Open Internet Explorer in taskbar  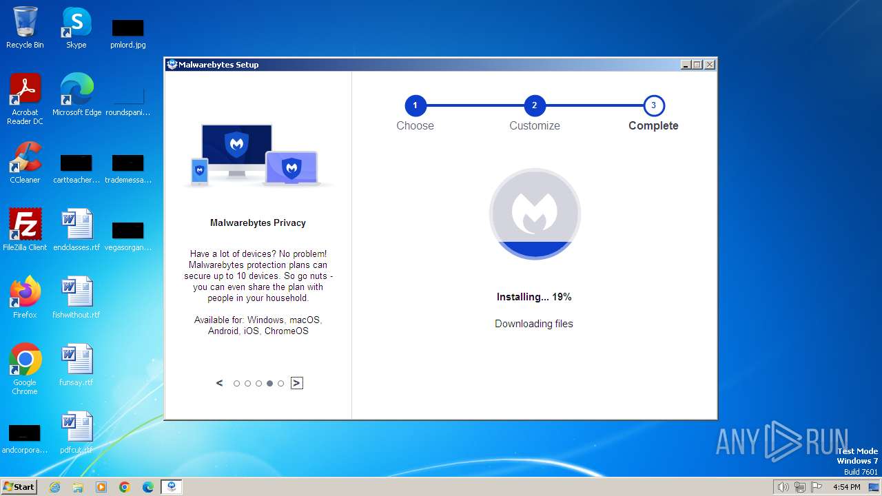(54, 487)
